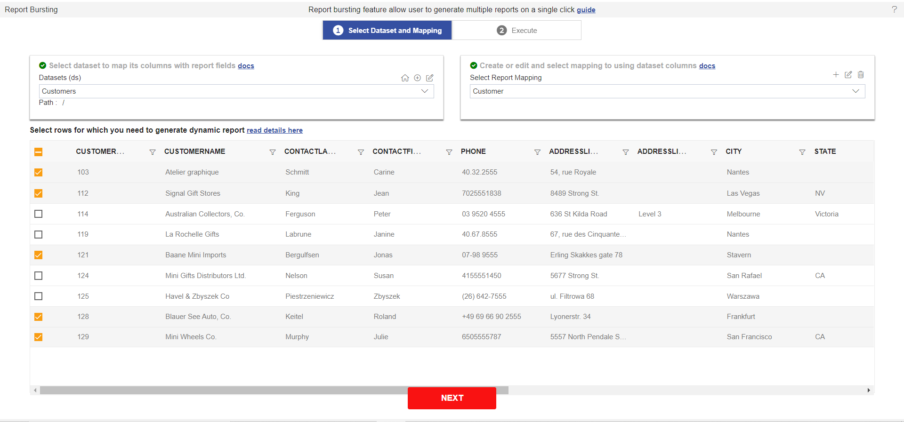Sort by CITY column header
The width and height of the screenshot is (904, 422).
tap(734, 151)
